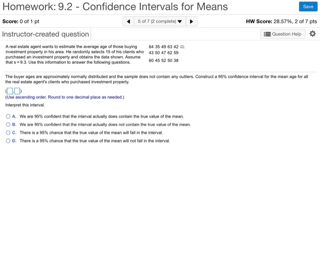Go to next question arrow

[192, 21]
